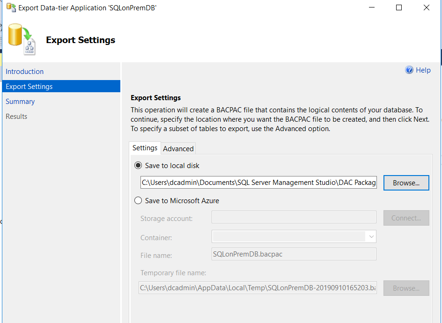Switch to the Settings tab
Image resolution: width=442 pixels, height=323 pixels.
pyautogui.click(x=145, y=148)
